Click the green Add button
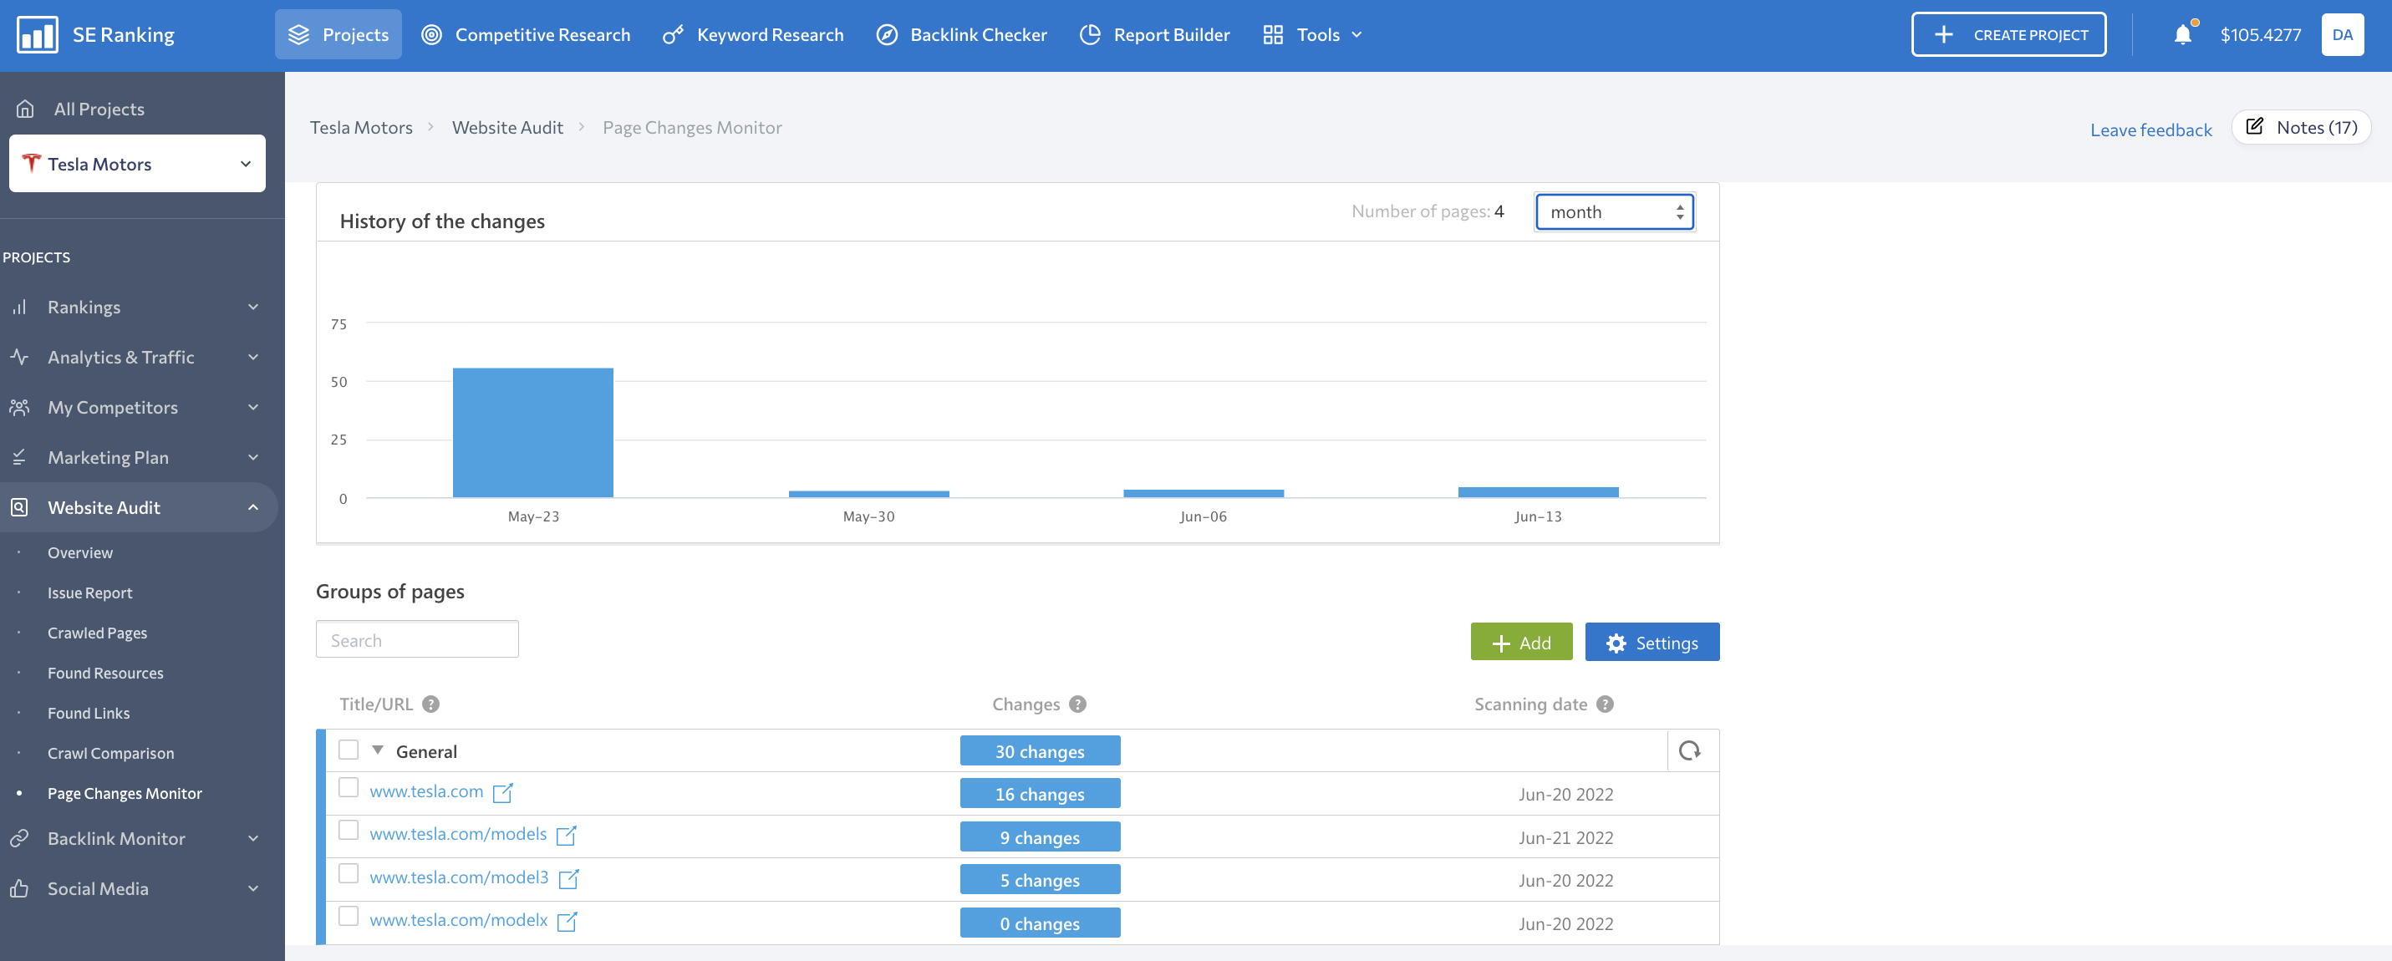This screenshot has width=2392, height=961. 1521,643
